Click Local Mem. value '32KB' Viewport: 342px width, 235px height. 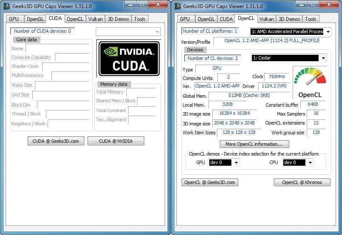227,105
